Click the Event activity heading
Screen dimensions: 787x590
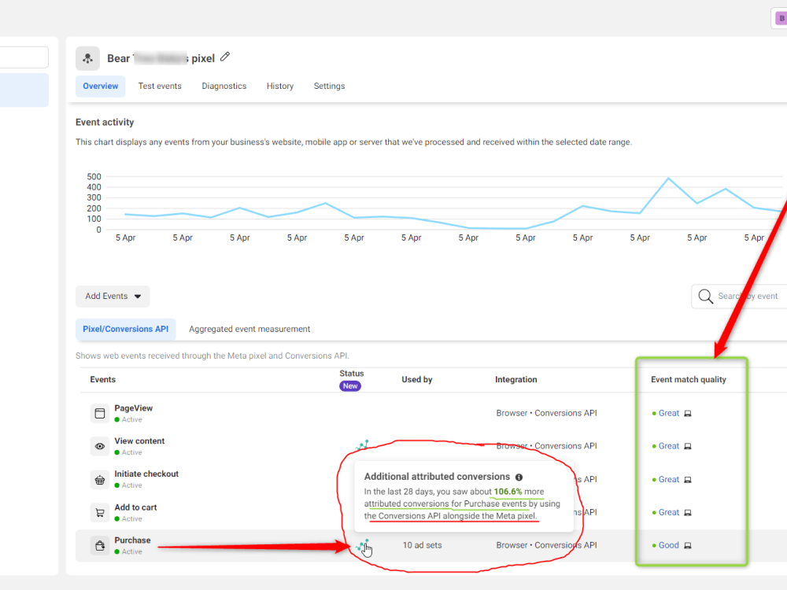click(x=105, y=123)
